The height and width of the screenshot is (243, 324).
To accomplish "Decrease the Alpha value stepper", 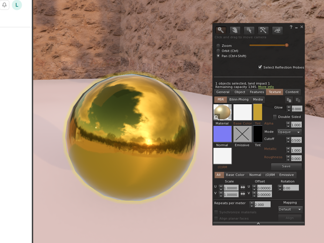I will pyautogui.click(x=288, y=126).
